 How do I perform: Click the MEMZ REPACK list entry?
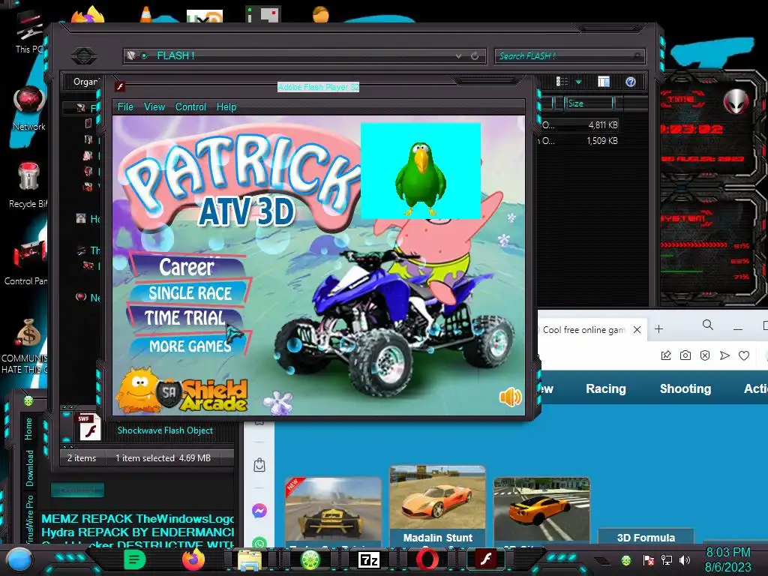tap(138, 519)
